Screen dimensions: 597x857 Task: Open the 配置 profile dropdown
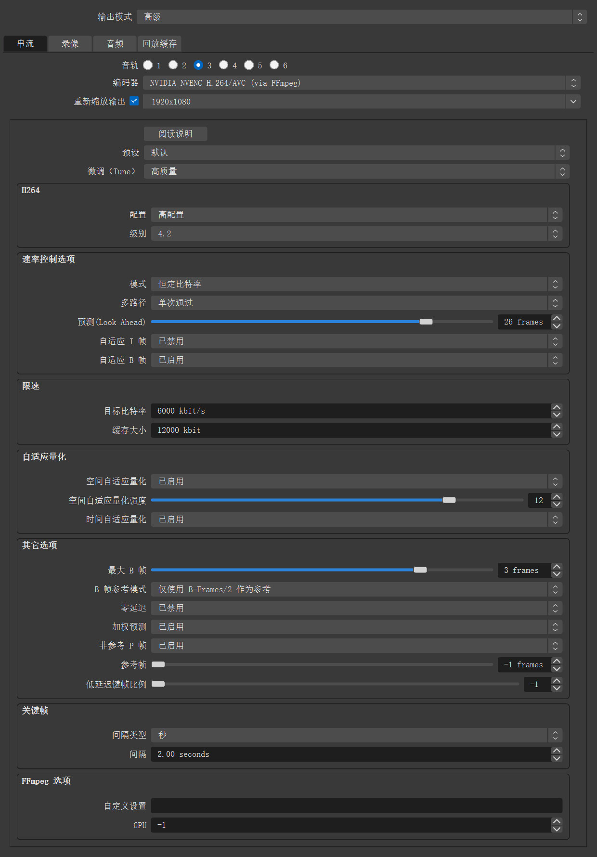coord(357,215)
